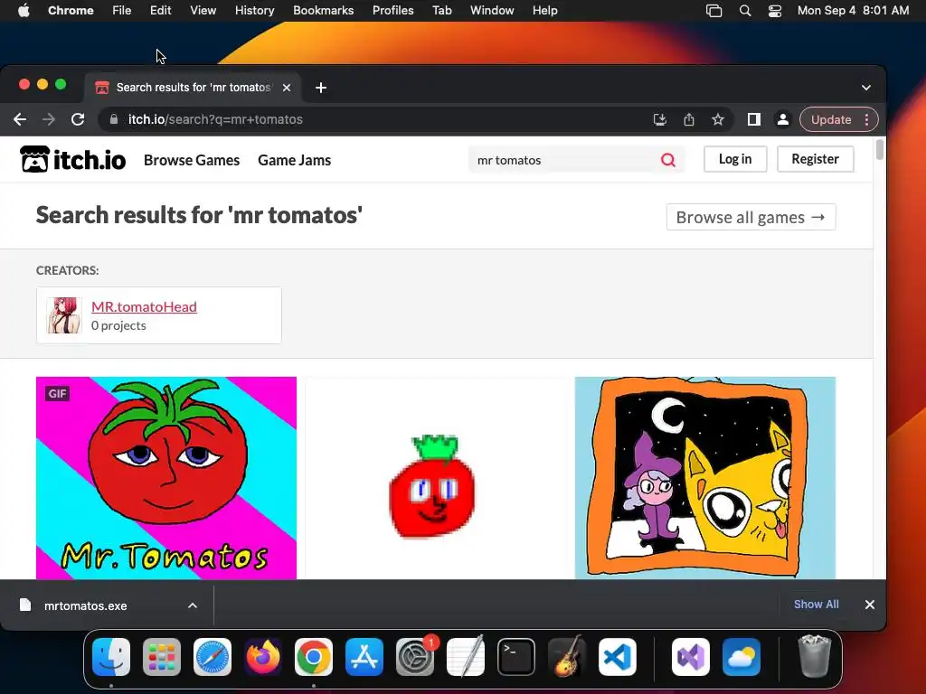The width and height of the screenshot is (926, 694).
Task: Open TextEdit in the Dock
Action: [466, 657]
